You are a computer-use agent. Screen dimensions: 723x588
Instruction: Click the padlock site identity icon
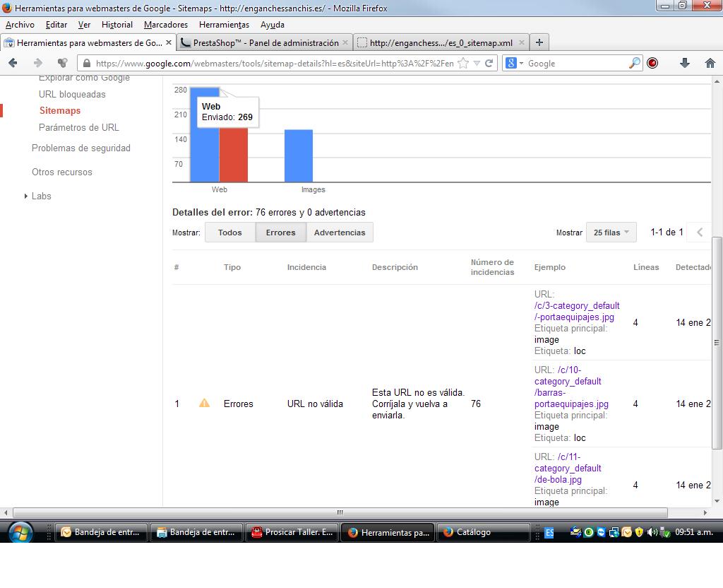tap(86, 63)
